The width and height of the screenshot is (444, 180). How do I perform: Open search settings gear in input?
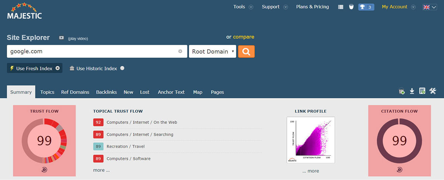[x=180, y=51]
